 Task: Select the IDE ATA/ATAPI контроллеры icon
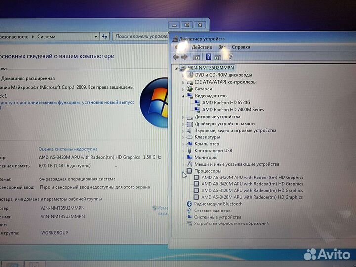point(190,82)
